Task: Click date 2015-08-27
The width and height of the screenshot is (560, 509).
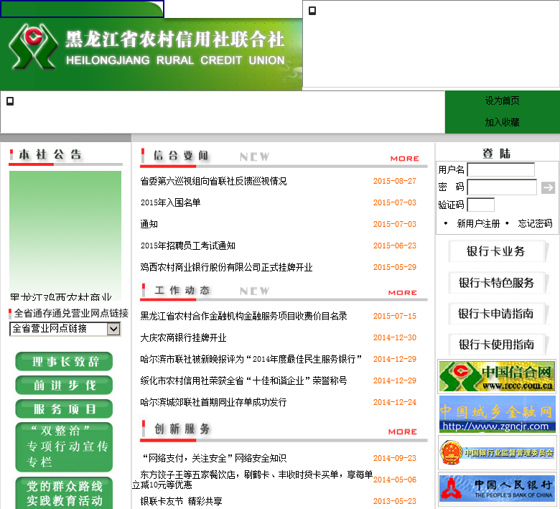Action: [395, 181]
